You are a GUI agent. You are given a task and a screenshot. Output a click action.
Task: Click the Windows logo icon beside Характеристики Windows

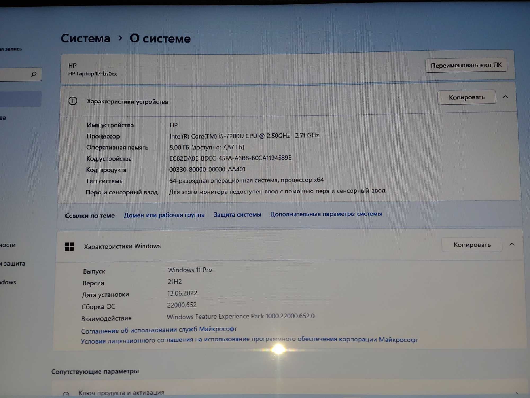coord(69,247)
